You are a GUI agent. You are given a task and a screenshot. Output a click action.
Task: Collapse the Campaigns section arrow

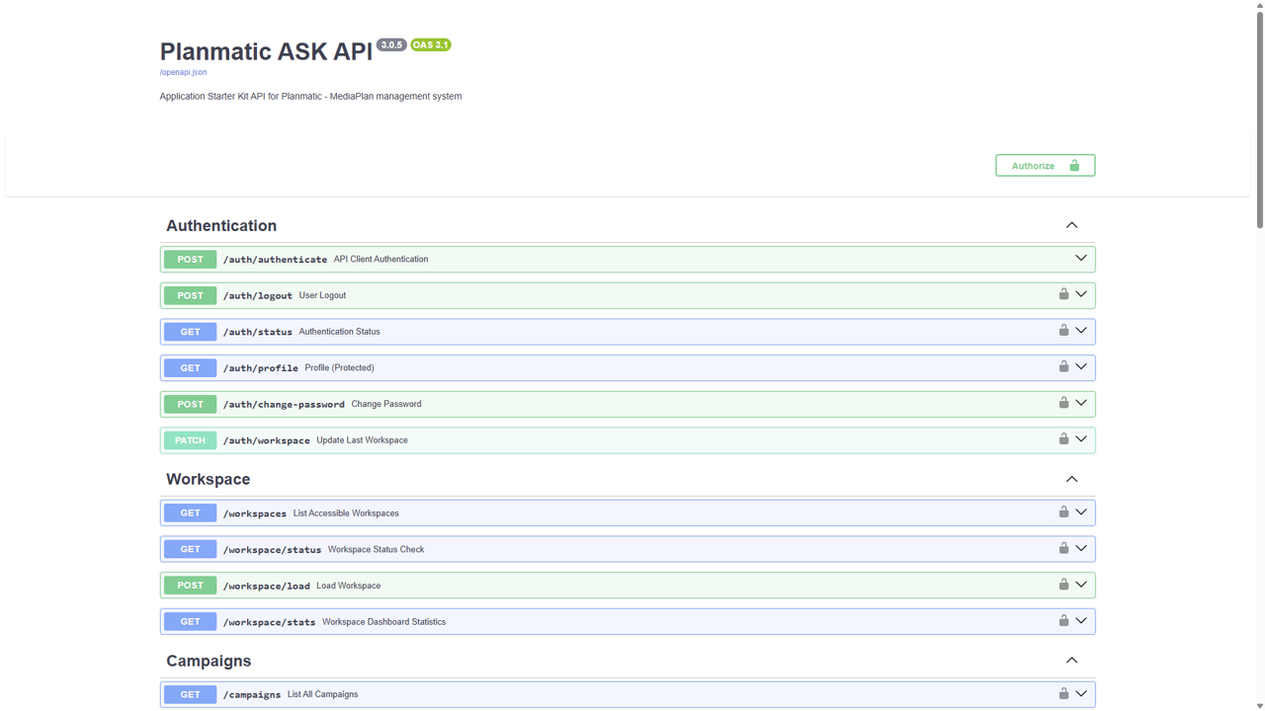(x=1071, y=661)
